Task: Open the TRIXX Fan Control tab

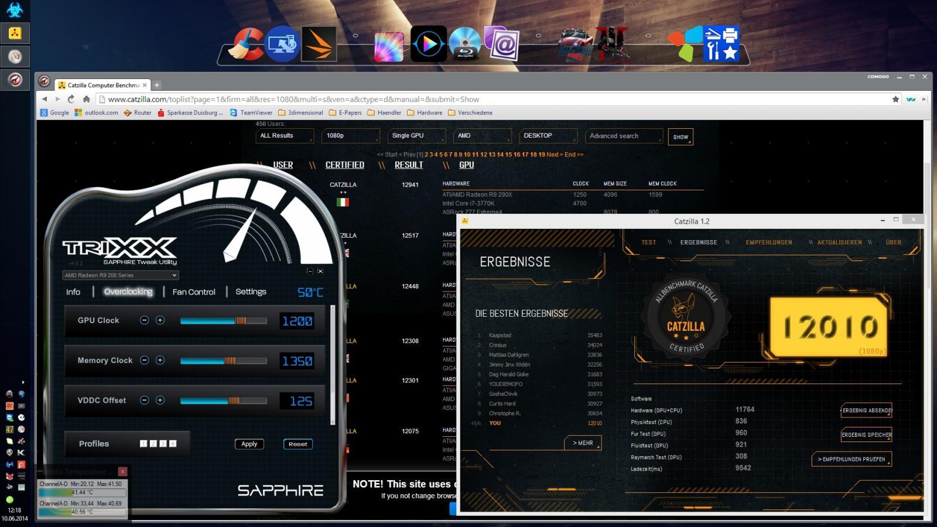Action: 194,292
